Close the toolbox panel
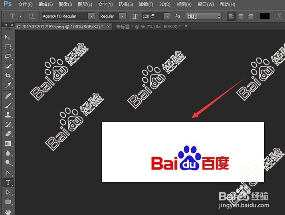The width and height of the screenshot is (285, 215). 12,25
